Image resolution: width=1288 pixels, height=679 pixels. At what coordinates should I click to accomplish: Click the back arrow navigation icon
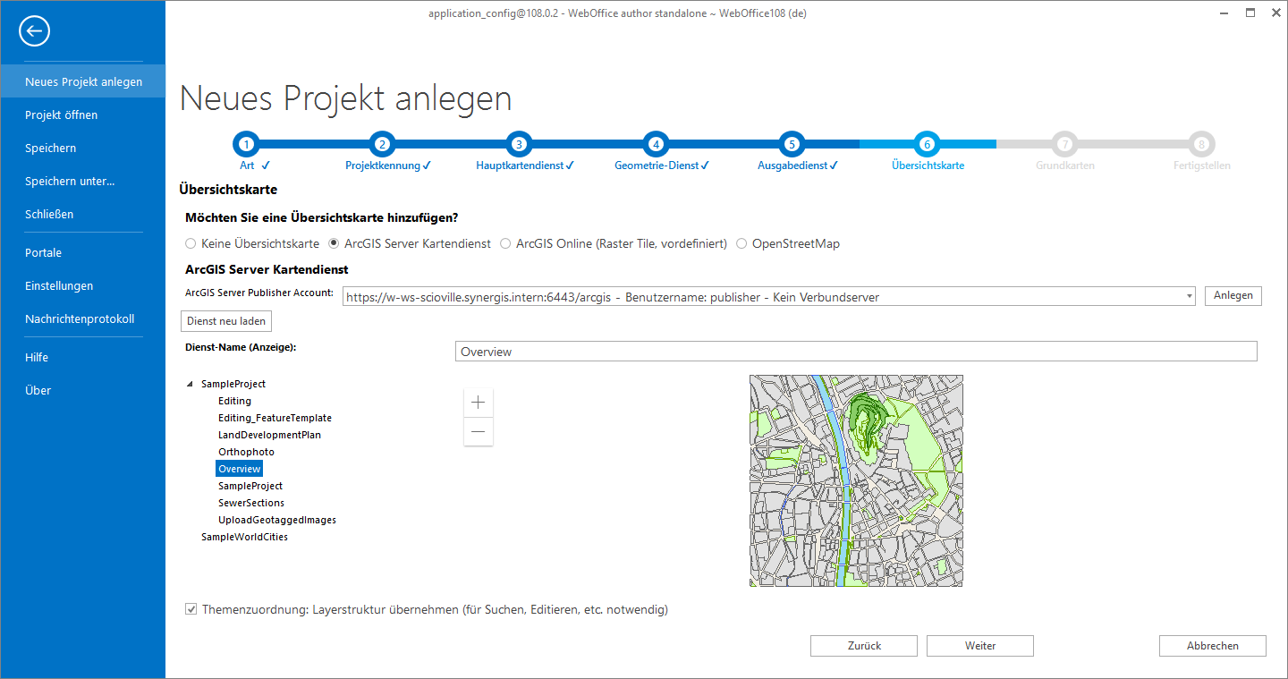[33, 30]
